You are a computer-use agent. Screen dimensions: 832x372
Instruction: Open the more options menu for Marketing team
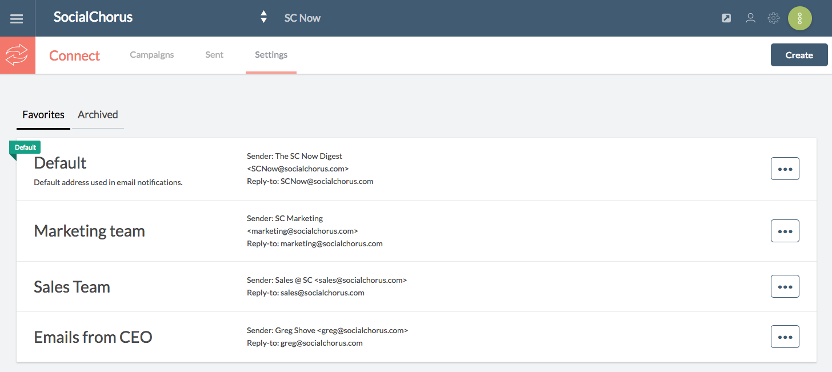tap(785, 231)
